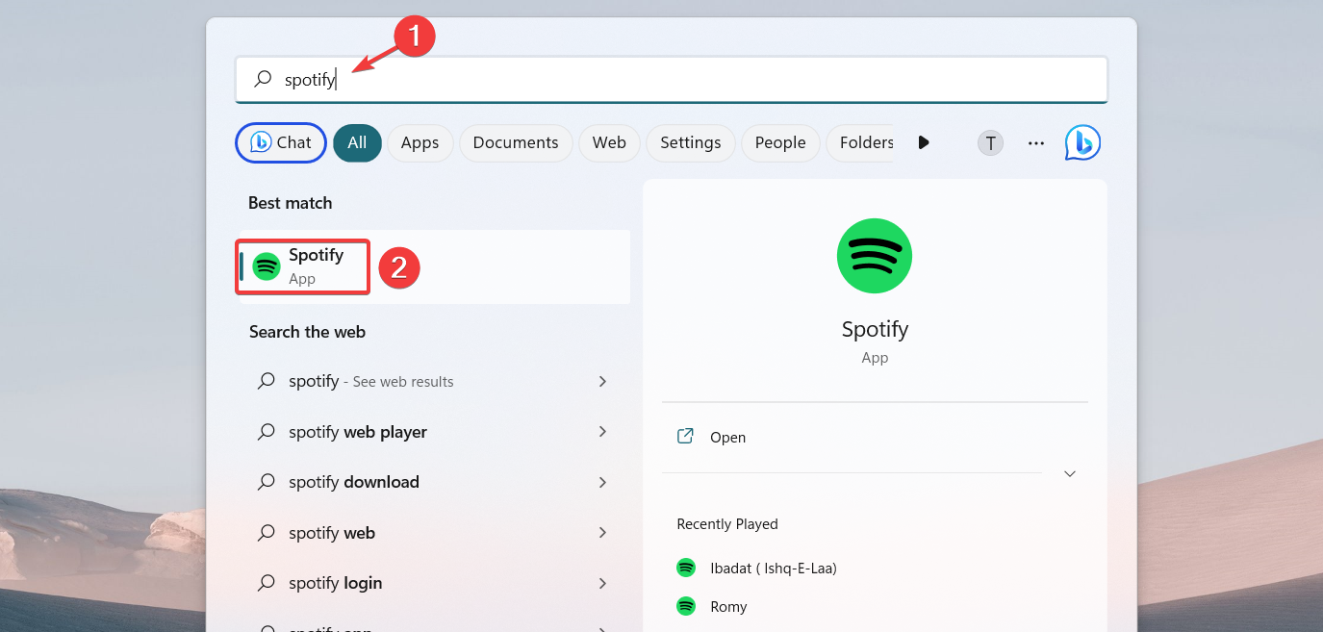Click the Spotify icon beside Romy track
The height and width of the screenshot is (632, 1323).
point(685,606)
